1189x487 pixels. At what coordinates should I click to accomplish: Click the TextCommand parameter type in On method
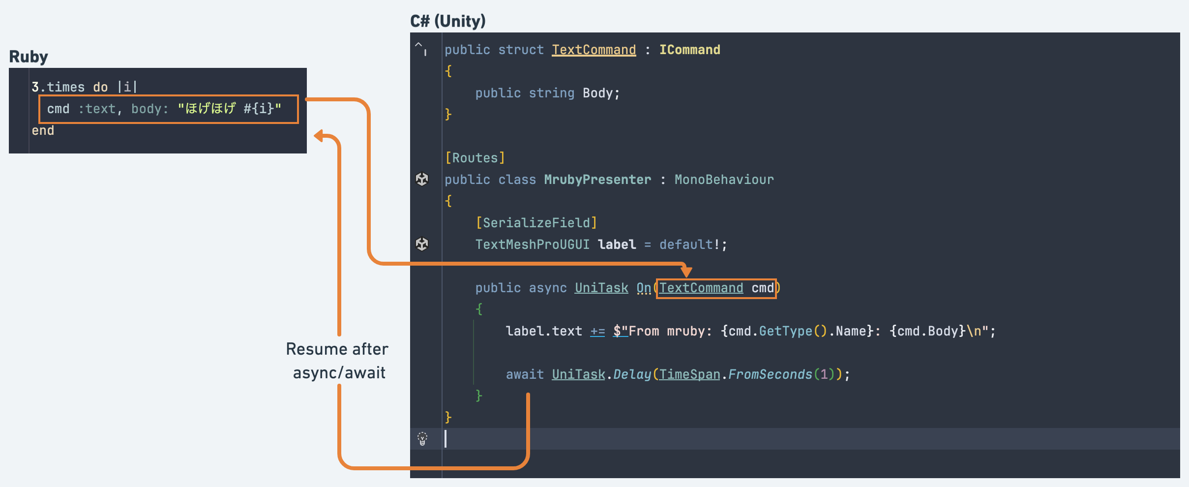point(701,288)
